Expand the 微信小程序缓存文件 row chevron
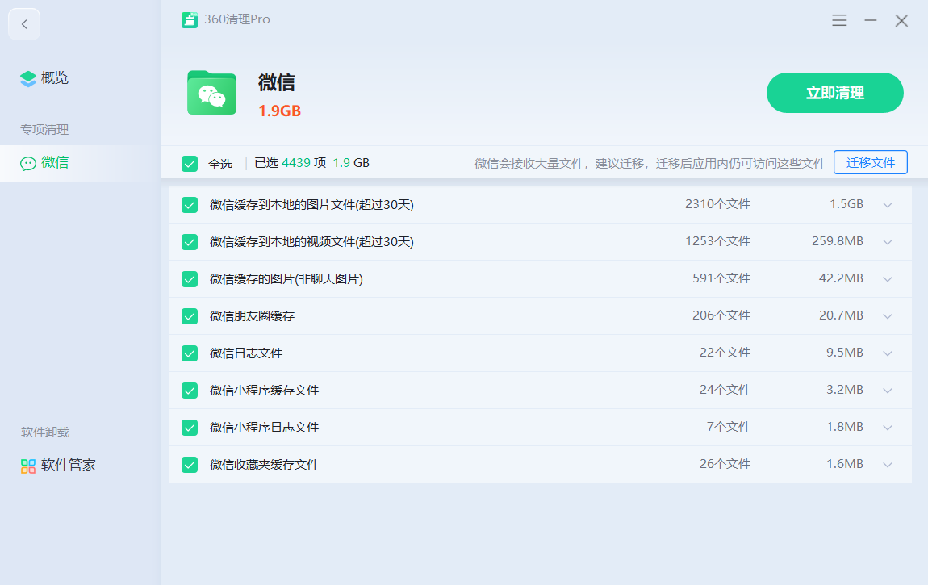Screen dimensions: 928x585 [887, 391]
